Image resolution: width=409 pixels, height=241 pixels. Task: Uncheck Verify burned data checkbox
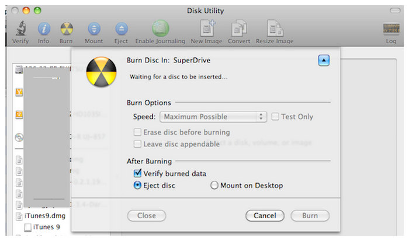138,173
